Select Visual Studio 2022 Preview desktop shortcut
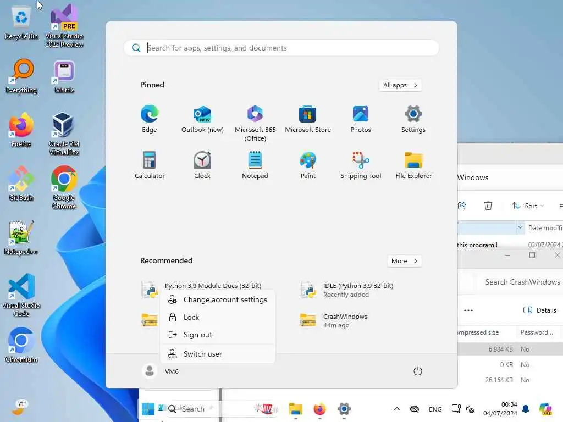The height and width of the screenshot is (422, 563). tap(64, 26)
